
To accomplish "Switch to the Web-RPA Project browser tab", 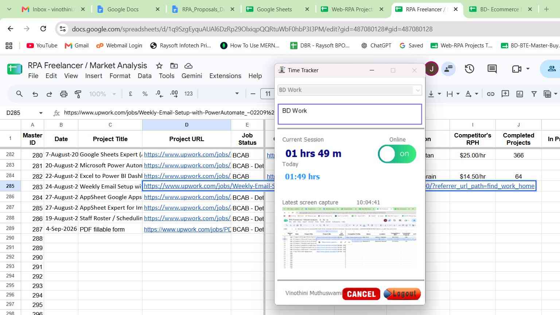I will tap(351, 9).
